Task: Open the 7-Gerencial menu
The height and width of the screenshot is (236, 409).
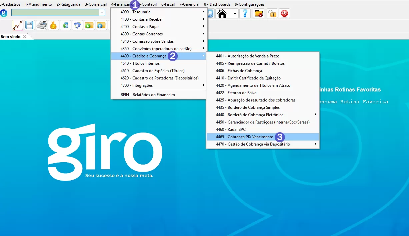Action: [x=189, y=4]
